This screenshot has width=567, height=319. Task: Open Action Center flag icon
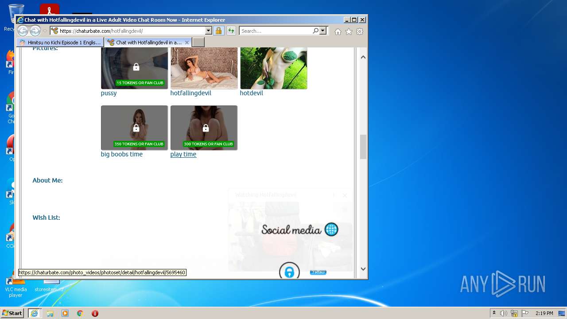tap(525, 313)
